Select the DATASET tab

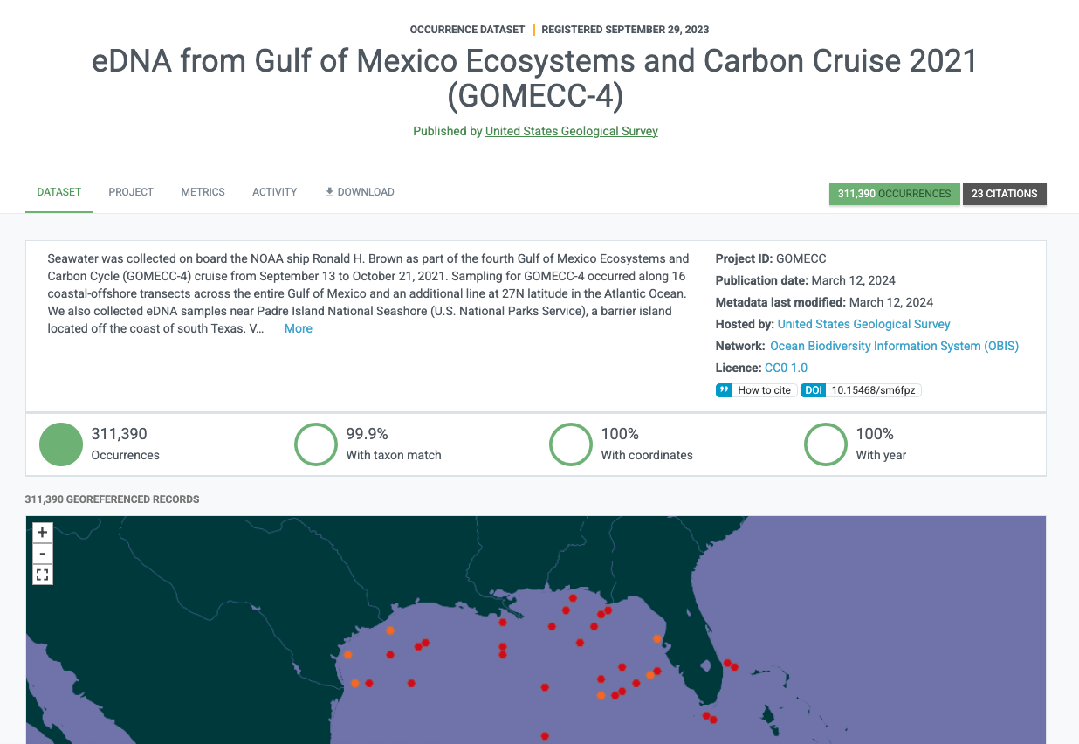click(58, 191)
